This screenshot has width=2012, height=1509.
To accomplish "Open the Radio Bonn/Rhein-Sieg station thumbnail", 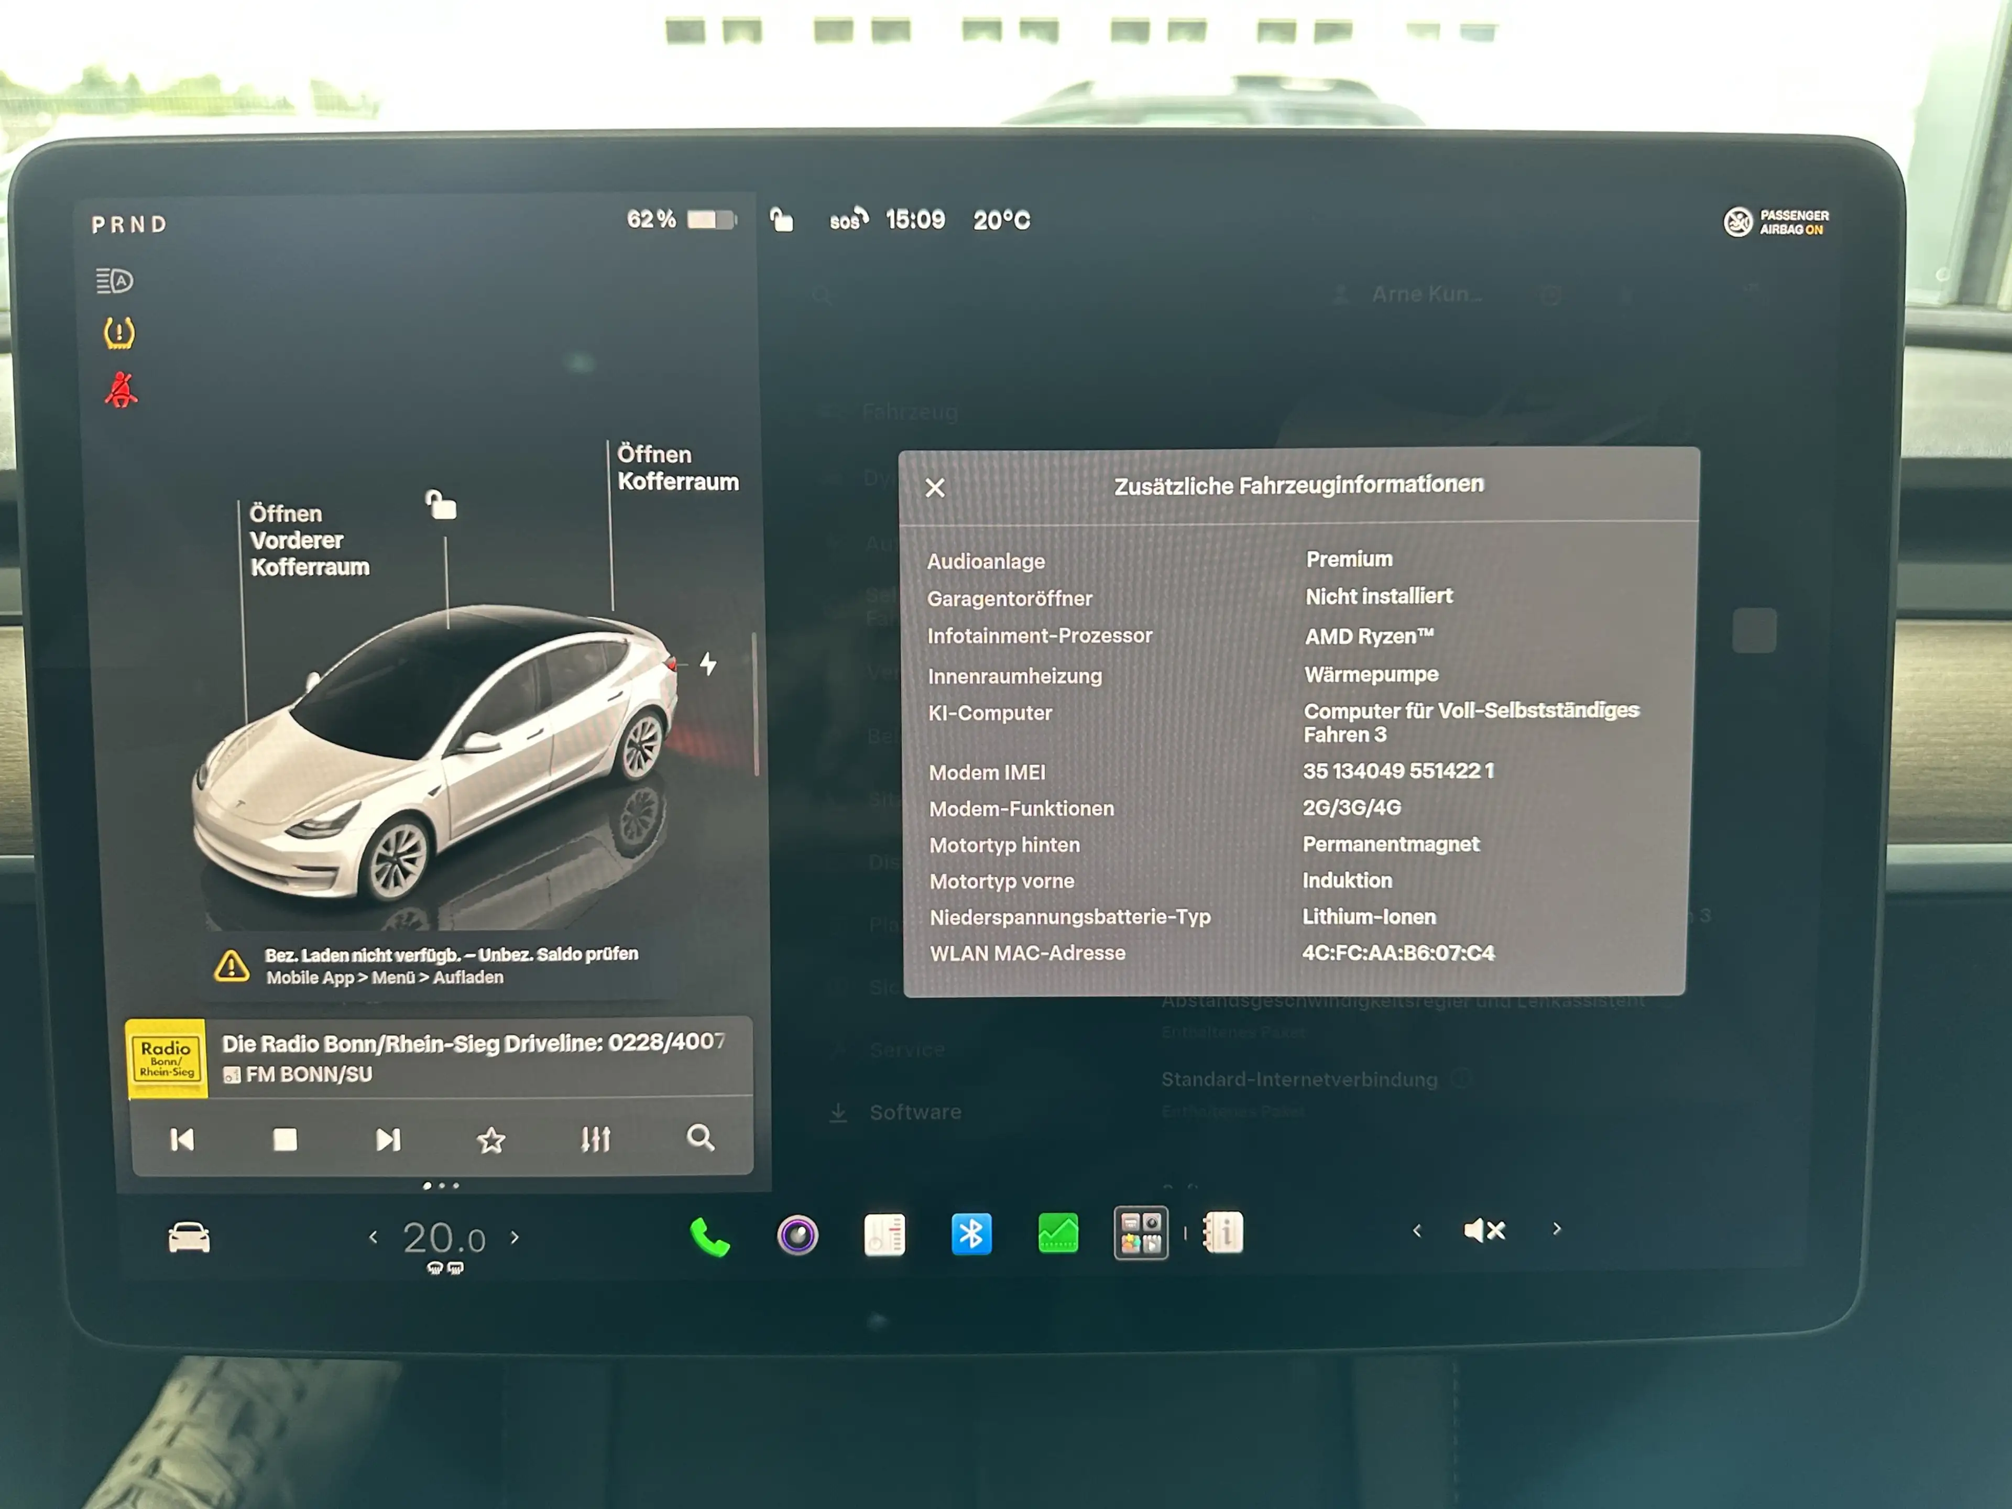I will click(166, 1059).
